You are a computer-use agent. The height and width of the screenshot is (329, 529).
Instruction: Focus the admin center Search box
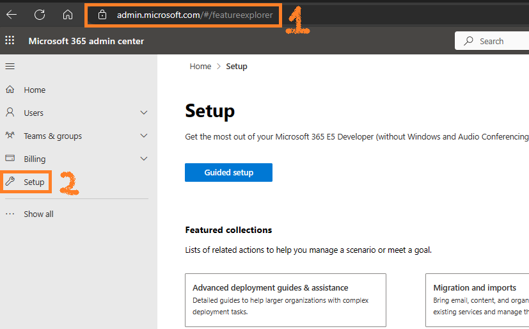pyautogui.click(x=492, y=41)
